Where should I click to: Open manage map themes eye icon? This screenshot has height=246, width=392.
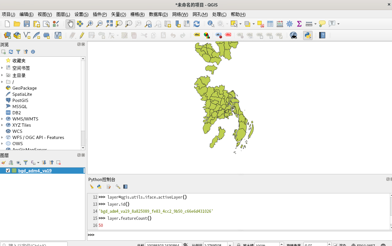pyautogui.click(x=18, y=163)
